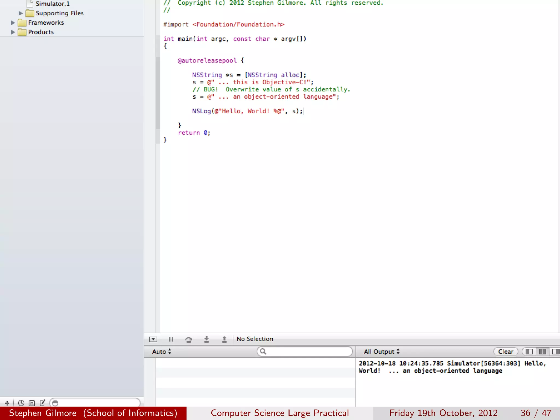Click the NSLog line in the editor

pos(247,111)
